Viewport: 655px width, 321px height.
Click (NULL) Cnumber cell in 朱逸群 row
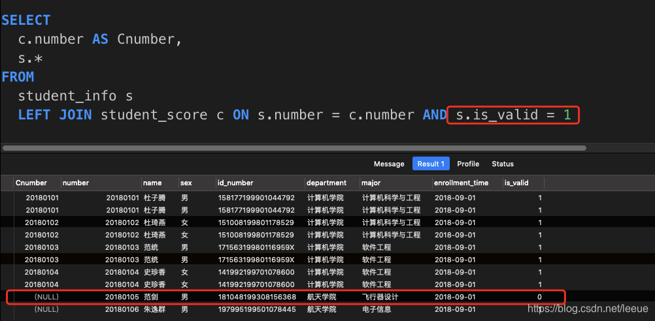[x=46, y=310]
